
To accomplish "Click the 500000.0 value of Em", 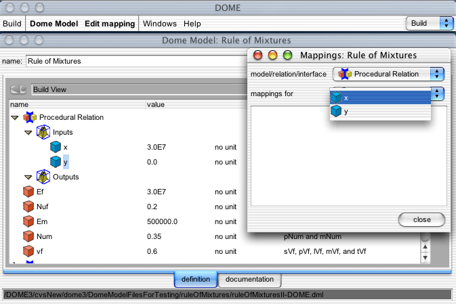I will point(162,221).
